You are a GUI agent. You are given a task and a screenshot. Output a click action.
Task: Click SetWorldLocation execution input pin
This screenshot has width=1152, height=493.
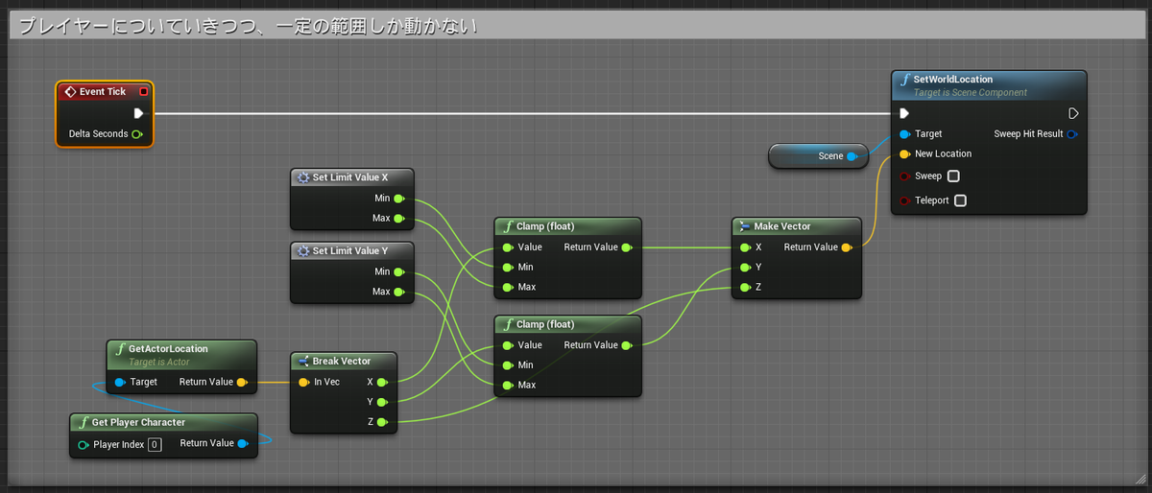904,113
